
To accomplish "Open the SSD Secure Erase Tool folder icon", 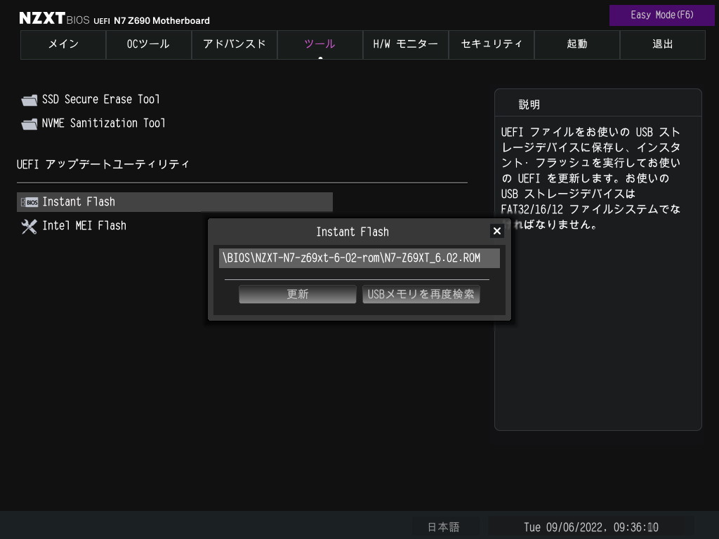I will pyautogui.click(x=29, y=100).
